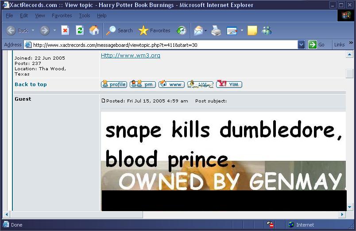Click the 'Posts: 237' text
Image resolution: width=356 pixels, height=231 pixels.
click(28, 64)
